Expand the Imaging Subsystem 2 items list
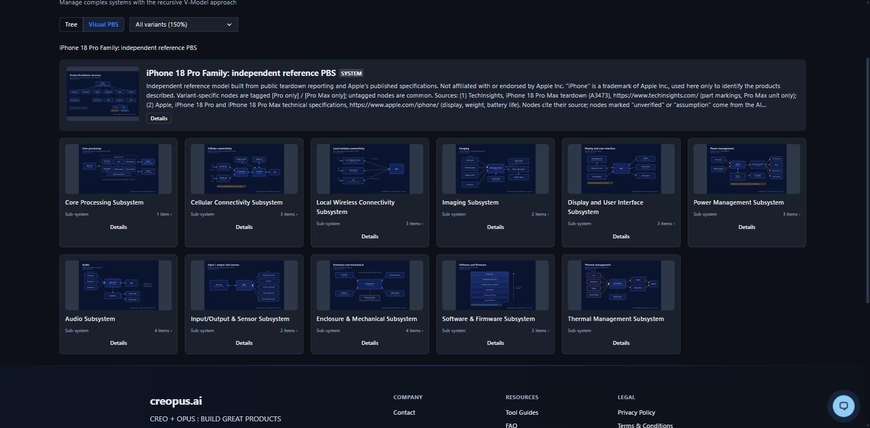The height and width of the screenshot is (428, 870). tap(540, 214)
